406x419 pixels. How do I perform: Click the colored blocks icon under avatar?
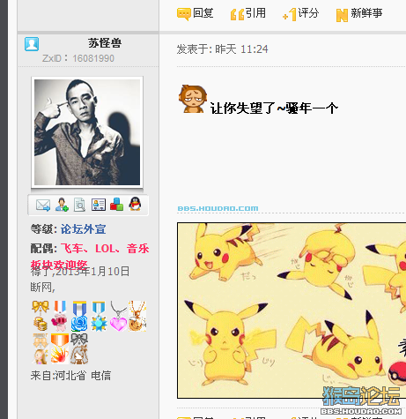pos(116,205)
